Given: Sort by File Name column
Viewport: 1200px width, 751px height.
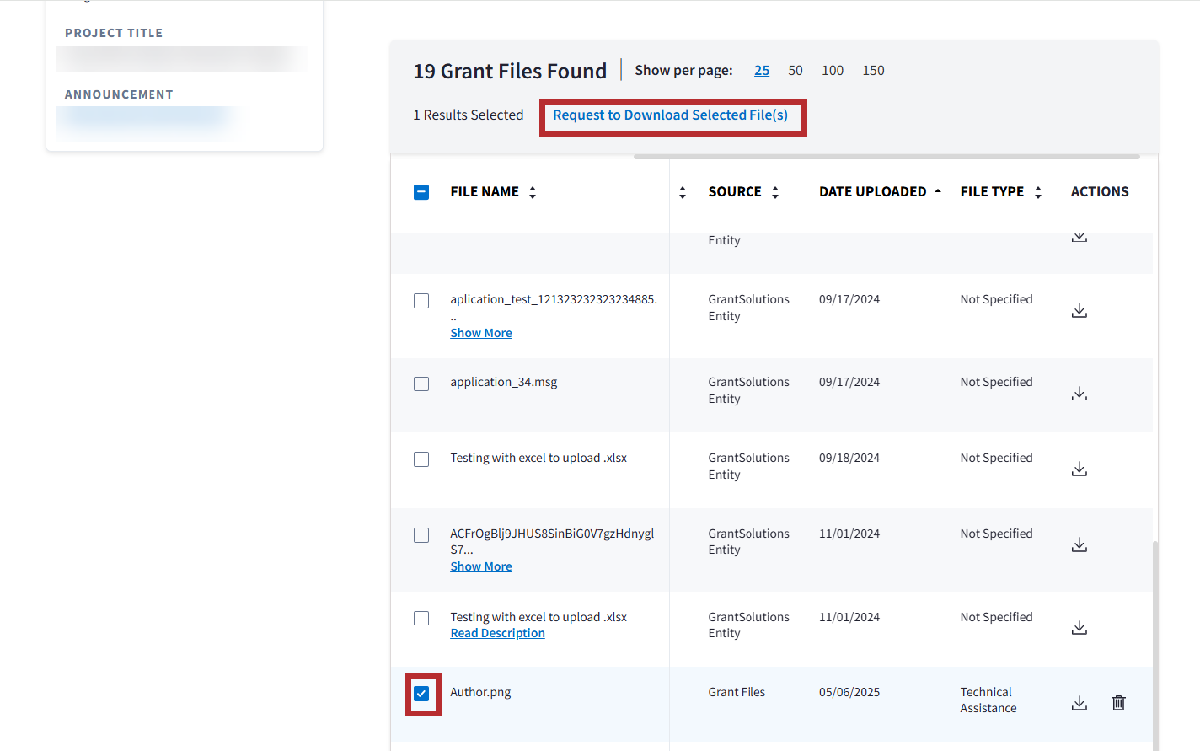Looking at the screenshot, I should pyautogui.click(x=533, y=192).
